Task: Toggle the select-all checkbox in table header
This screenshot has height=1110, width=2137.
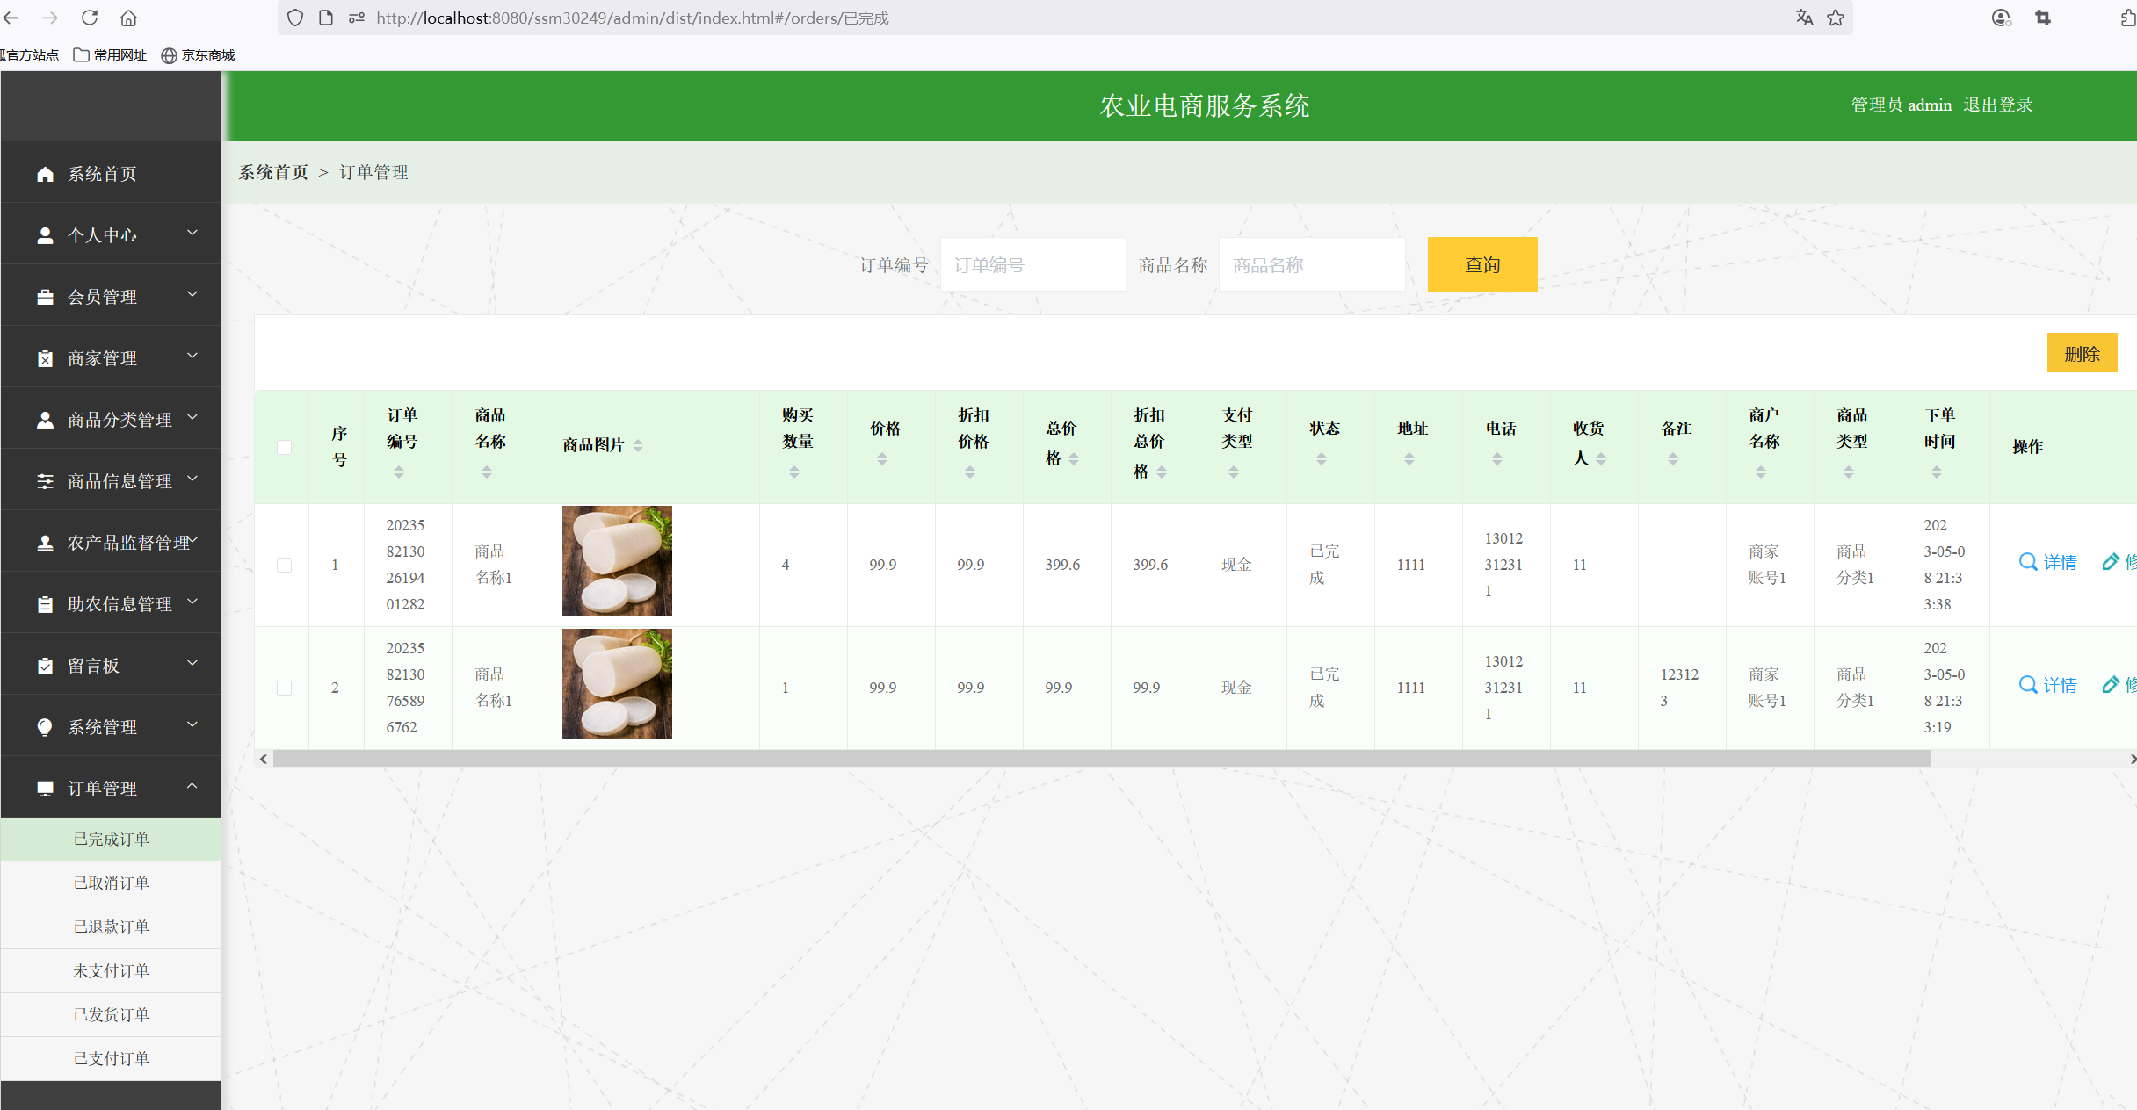Action: tap(283, 447)
